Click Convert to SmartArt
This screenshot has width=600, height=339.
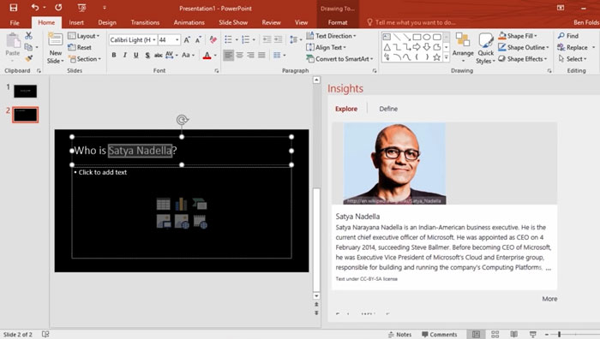coord(339,59)
